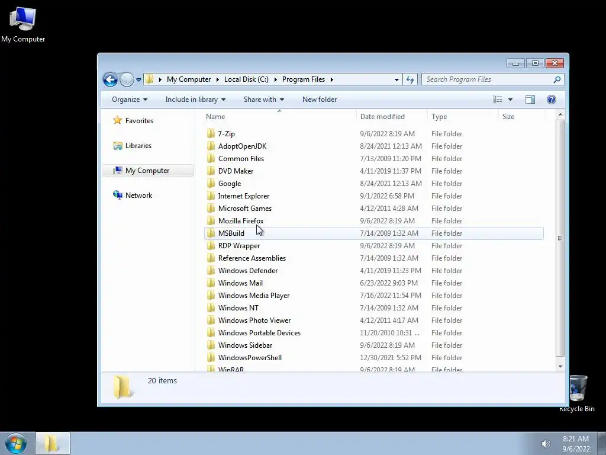
Task: Select the Windows Defender folder icon
Action: coord(211,270)
